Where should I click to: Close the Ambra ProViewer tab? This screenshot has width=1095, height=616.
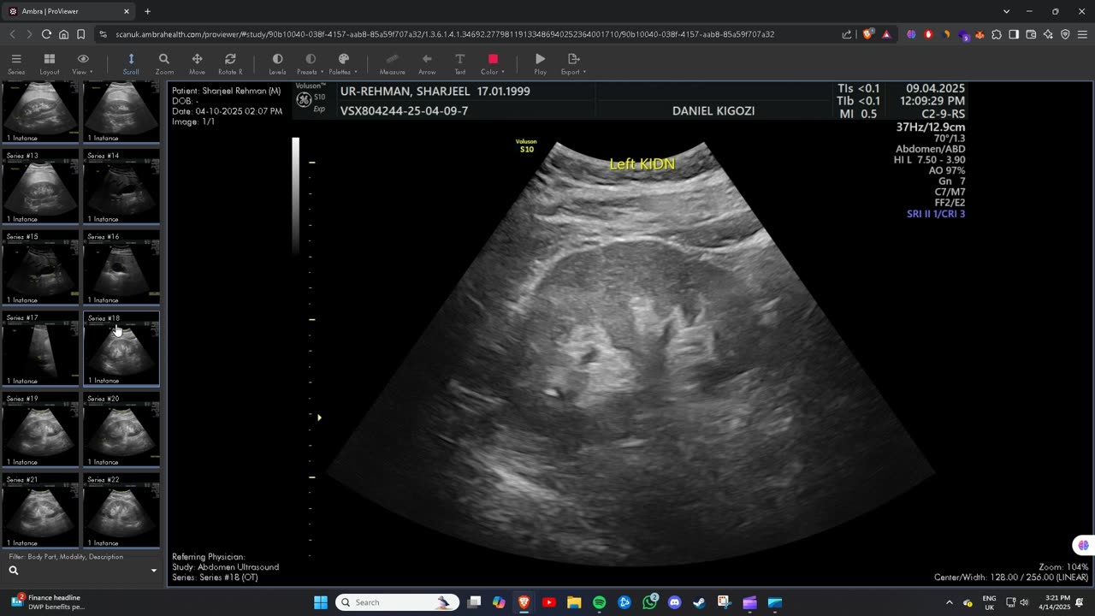pos(127,11)
